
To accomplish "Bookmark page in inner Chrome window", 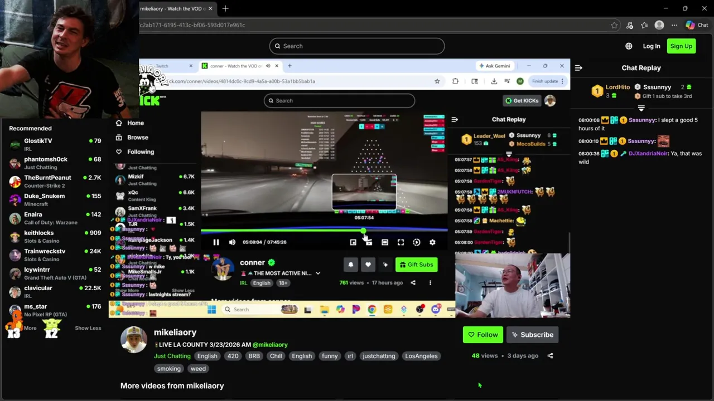I will coord(437,81).
